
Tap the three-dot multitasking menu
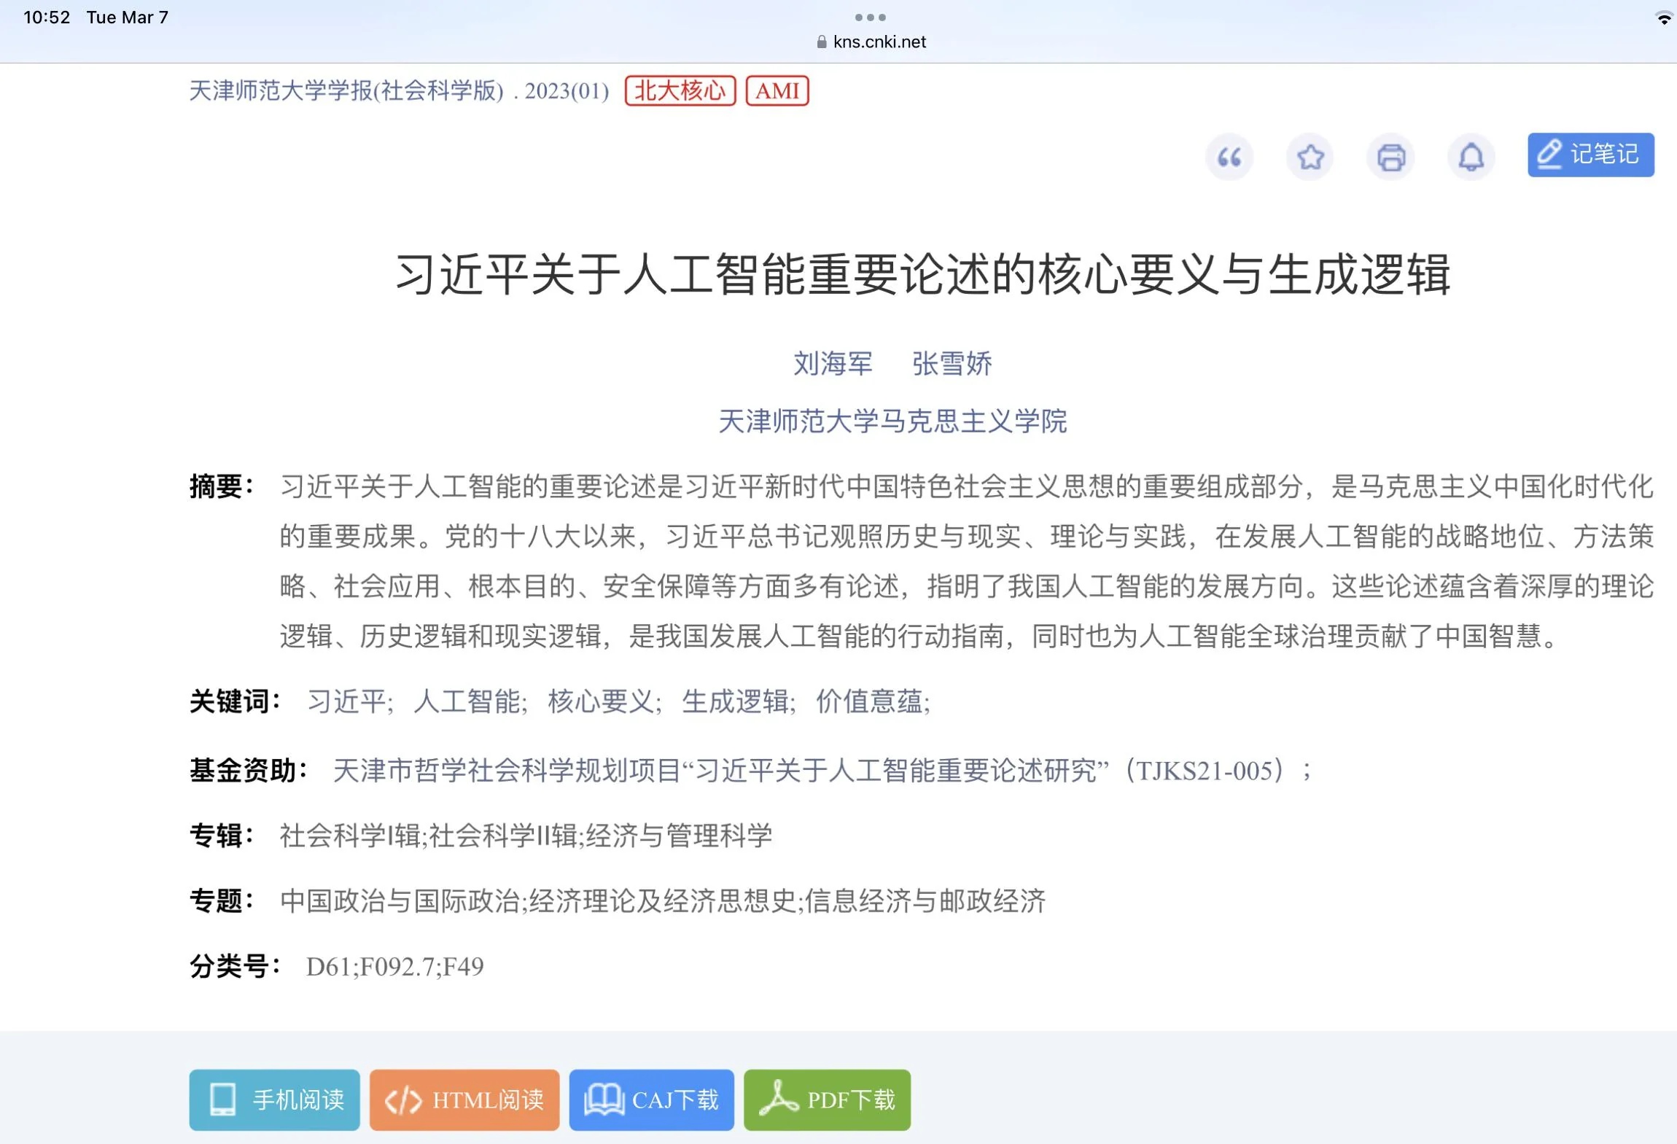coord(871,17)
